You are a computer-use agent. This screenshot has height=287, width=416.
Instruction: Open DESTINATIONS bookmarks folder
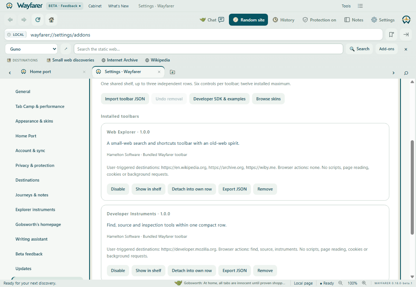[23, 60]
